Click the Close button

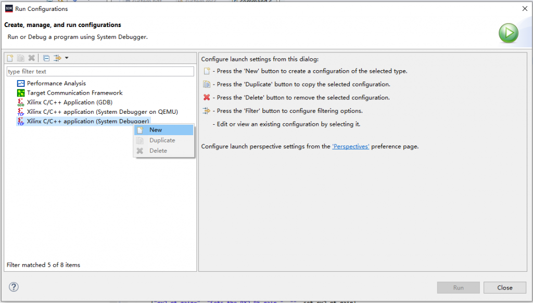coord(505,287)
